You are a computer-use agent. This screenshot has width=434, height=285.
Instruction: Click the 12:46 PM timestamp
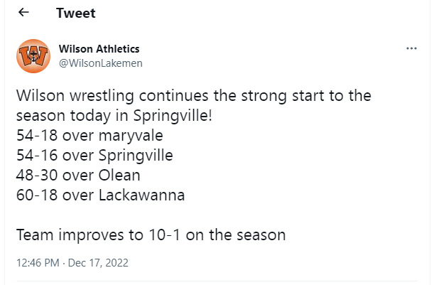coord(39,263)
